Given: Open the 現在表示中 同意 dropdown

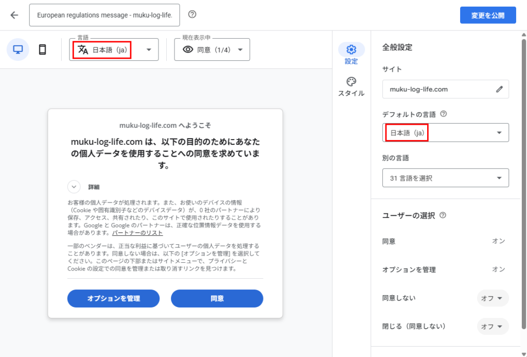Looking at the screenshot, I should tap(212, 50).
